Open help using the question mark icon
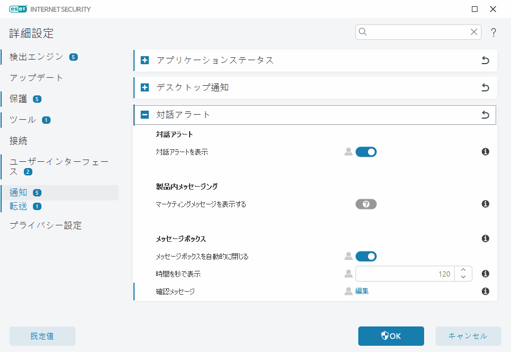511x352 pixels. (493, 32)
